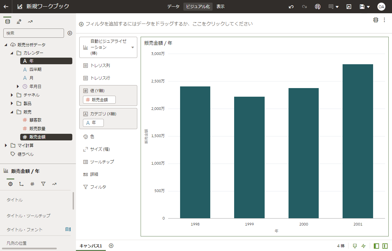Click the preview/export icon in header

[349, 7]
